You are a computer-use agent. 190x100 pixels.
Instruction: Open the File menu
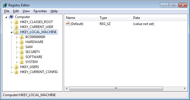pos(7,11)
